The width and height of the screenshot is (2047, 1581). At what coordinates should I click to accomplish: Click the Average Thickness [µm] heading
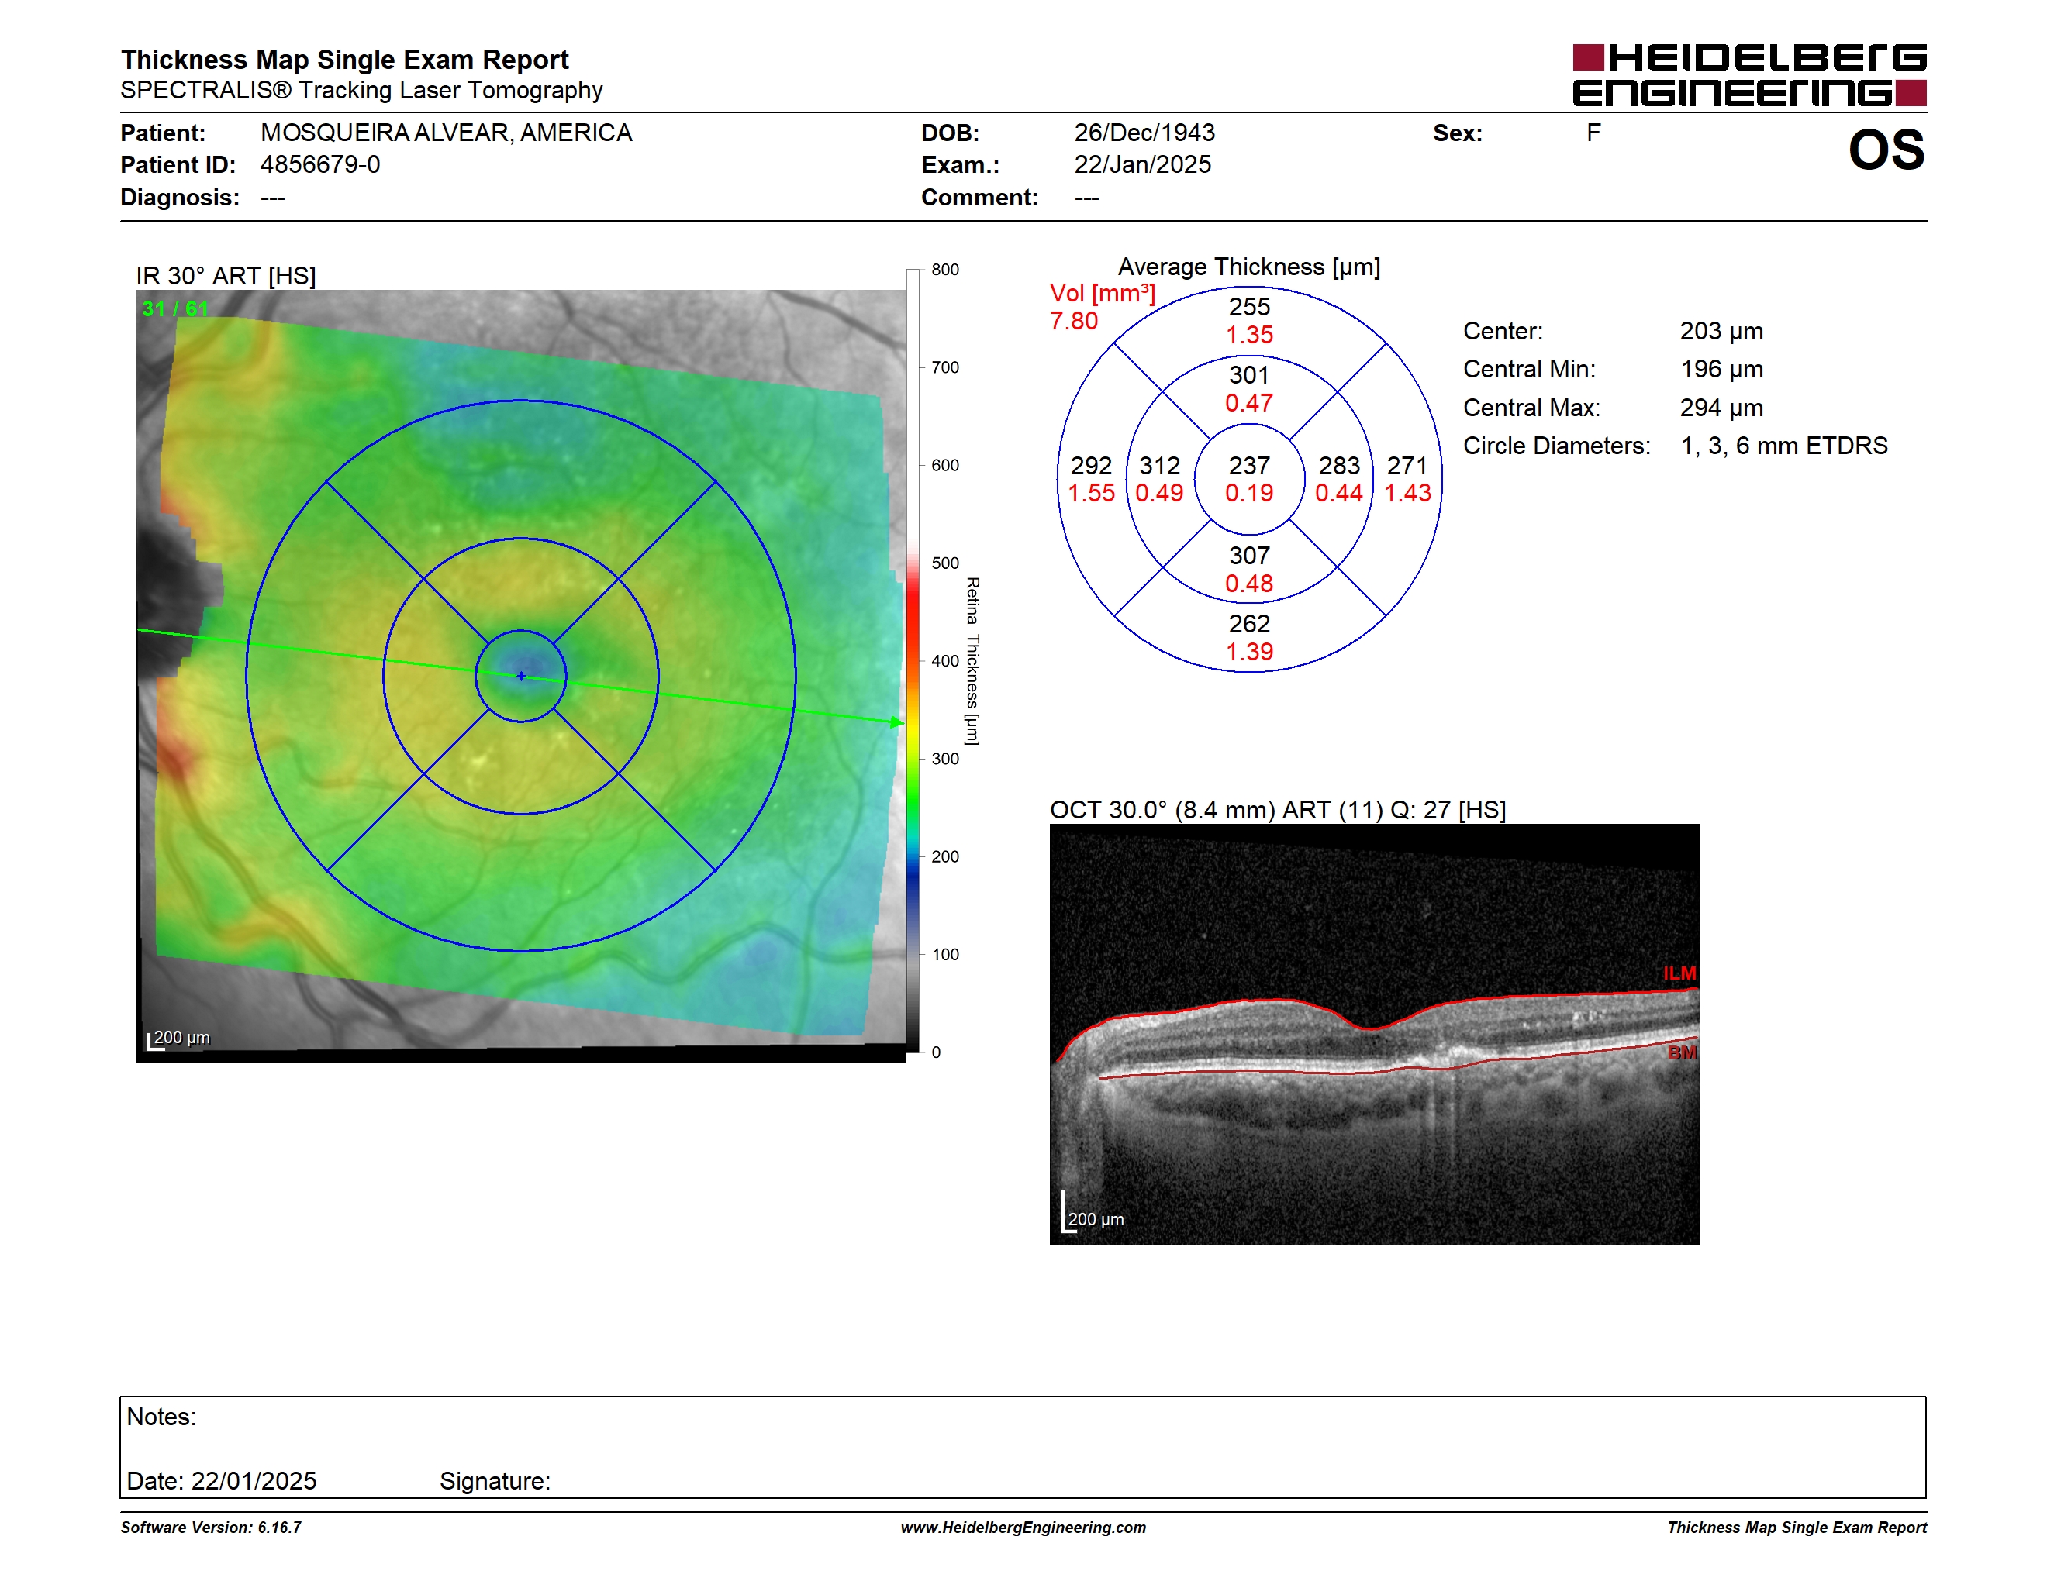click(x=1249, y=267)
